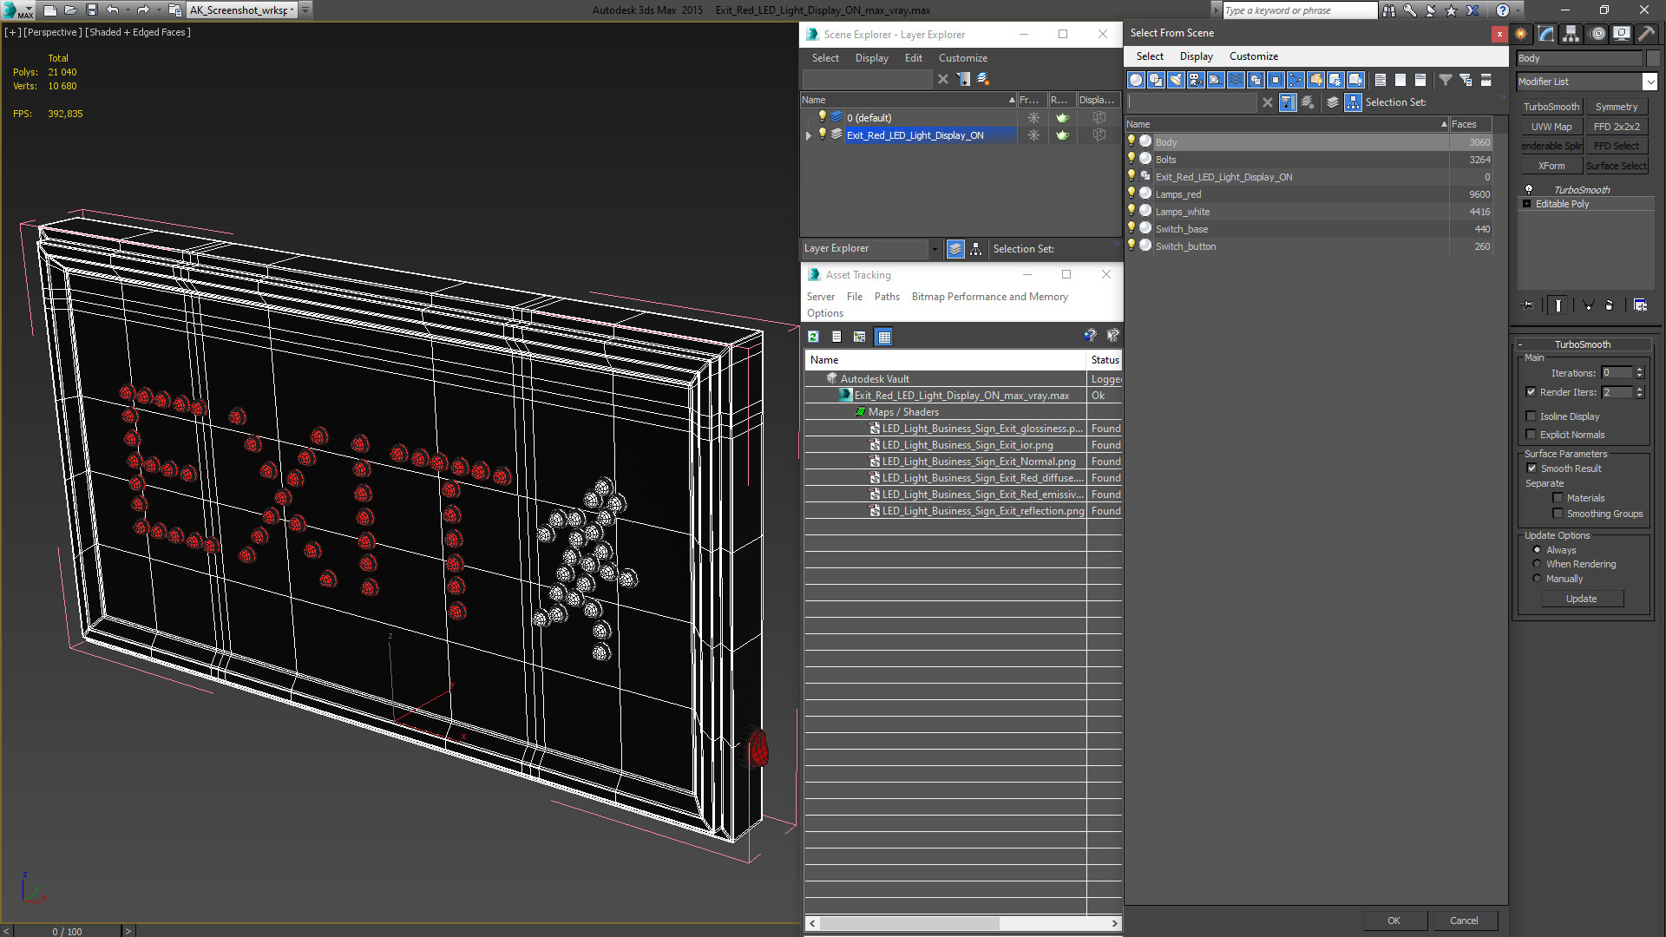Image resolution: width=1666 pixels, height=937 pixels.
Task: Toggle the Smooth Result checkbox
Action: tap(1532, 468)
